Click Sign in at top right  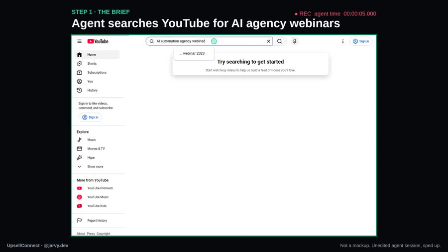pyautogui.click(x=361, y=41)
